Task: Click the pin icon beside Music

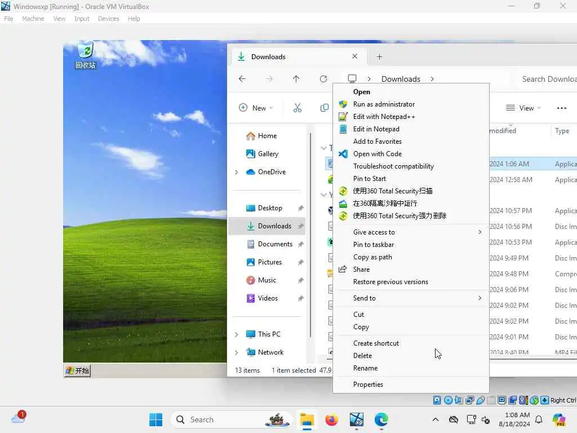Action: (301, 281)
